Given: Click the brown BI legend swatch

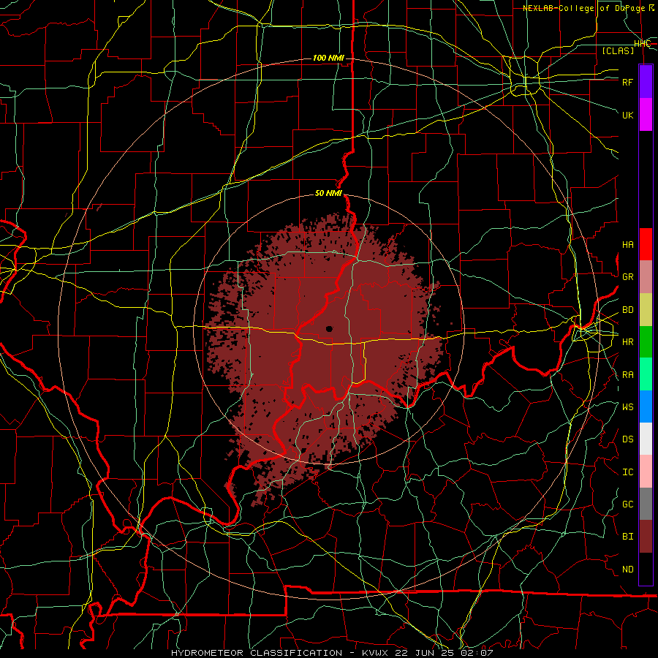Looking at the screenshot, I should [x=646, y=537].
